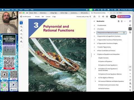This screenshot has height=100, width=134.
Task: Switch to the College Algebra document tab
Action: [54, 13]
